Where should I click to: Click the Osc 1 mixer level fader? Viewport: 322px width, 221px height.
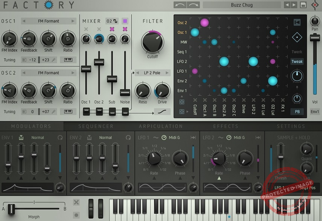coord(86,69)
